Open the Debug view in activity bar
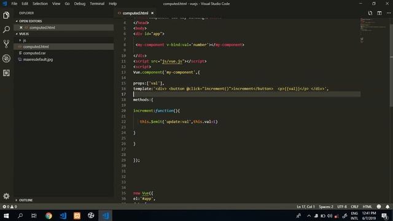393x221 pixels. [x=6, y=58]
